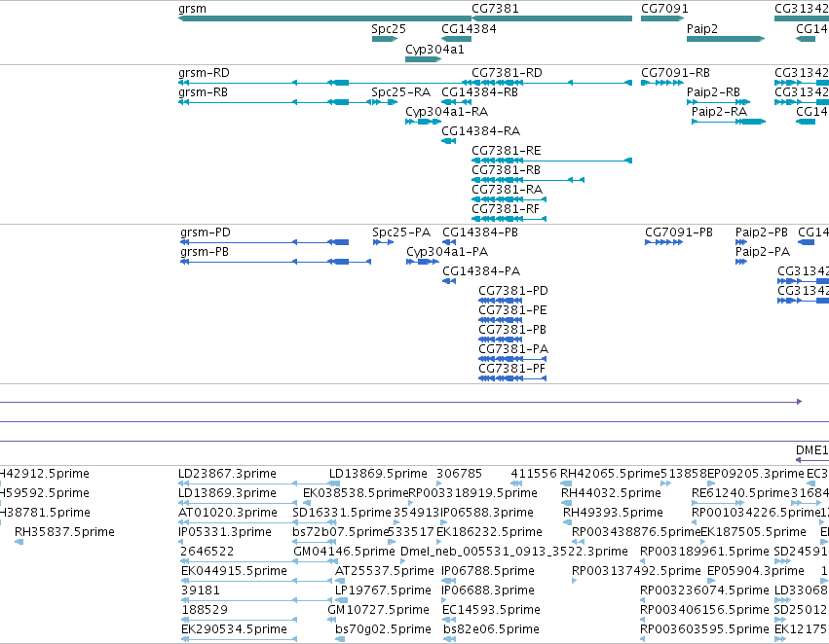Select the LP19767.5prime EST label
Screen dimensions: 829x644
tap(383, 590)
